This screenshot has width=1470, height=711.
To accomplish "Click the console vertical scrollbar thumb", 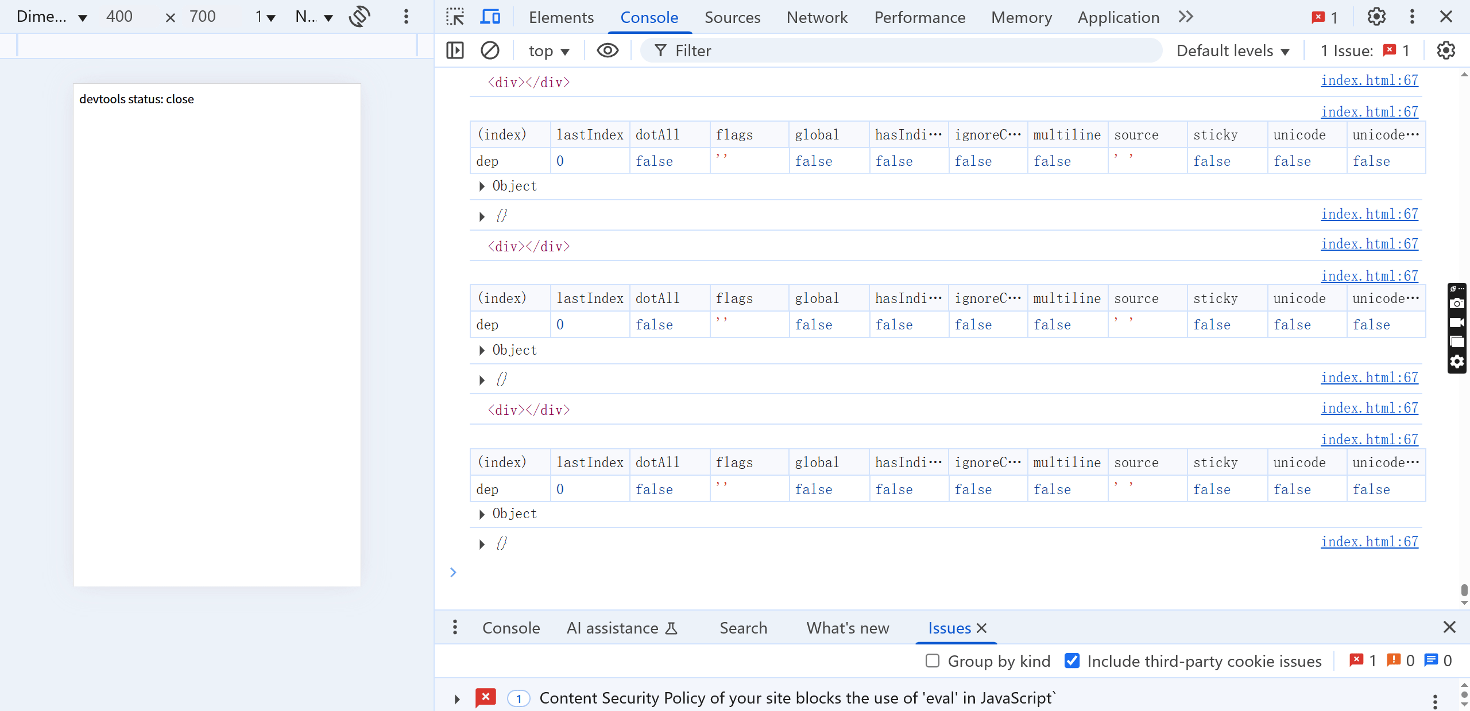I will [1464, 590].
